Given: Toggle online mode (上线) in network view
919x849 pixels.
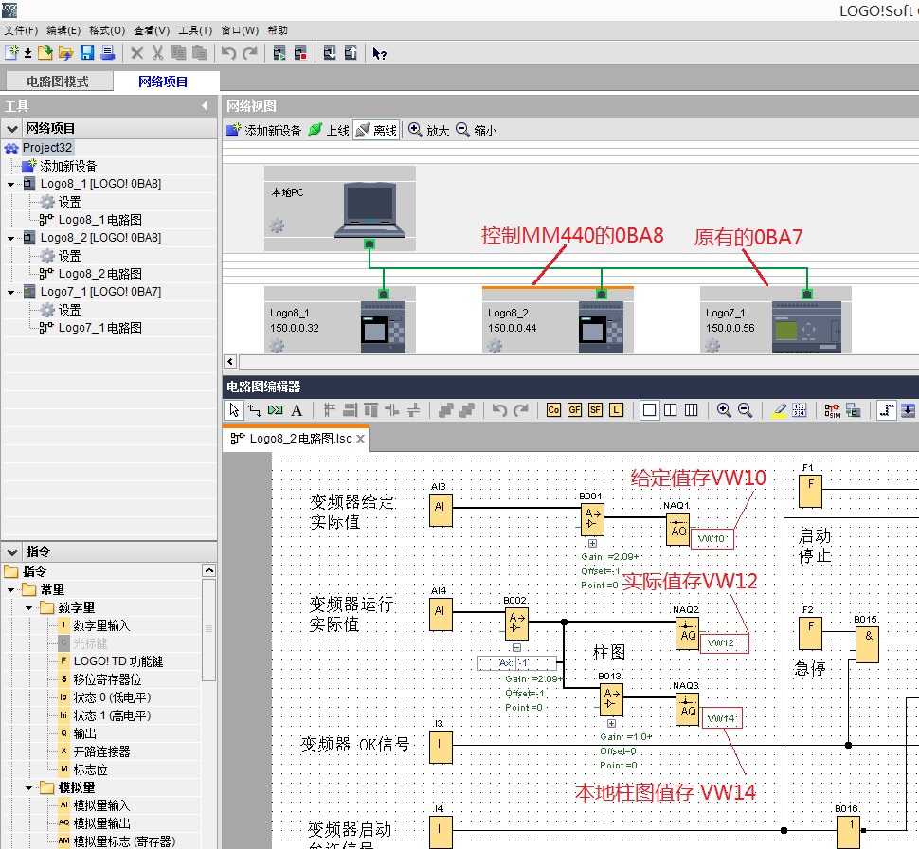Looking at the screenshot, I should pos(329,131).
